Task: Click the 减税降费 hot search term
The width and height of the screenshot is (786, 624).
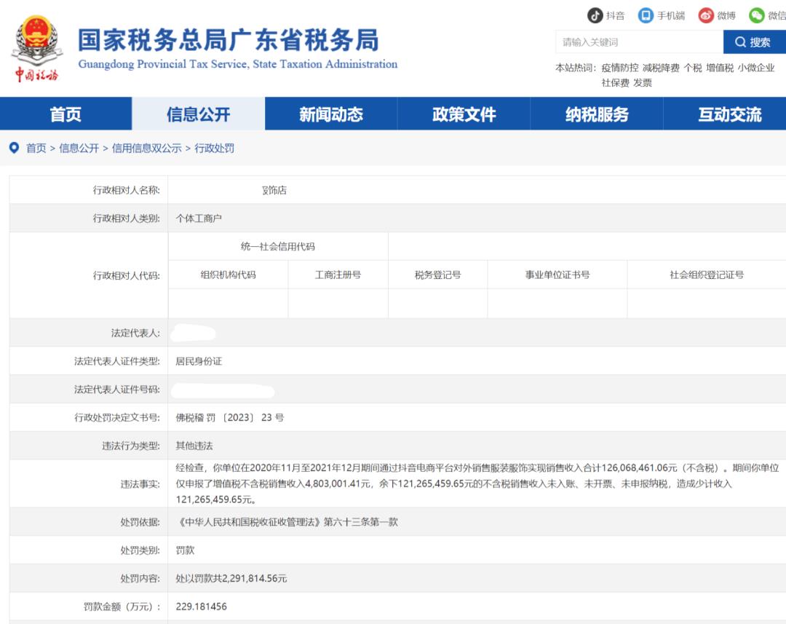Action: coord(660,68)
